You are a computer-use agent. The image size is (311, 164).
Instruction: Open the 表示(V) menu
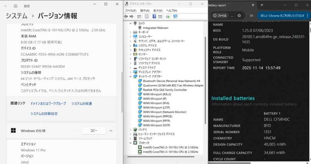point(158,11)
